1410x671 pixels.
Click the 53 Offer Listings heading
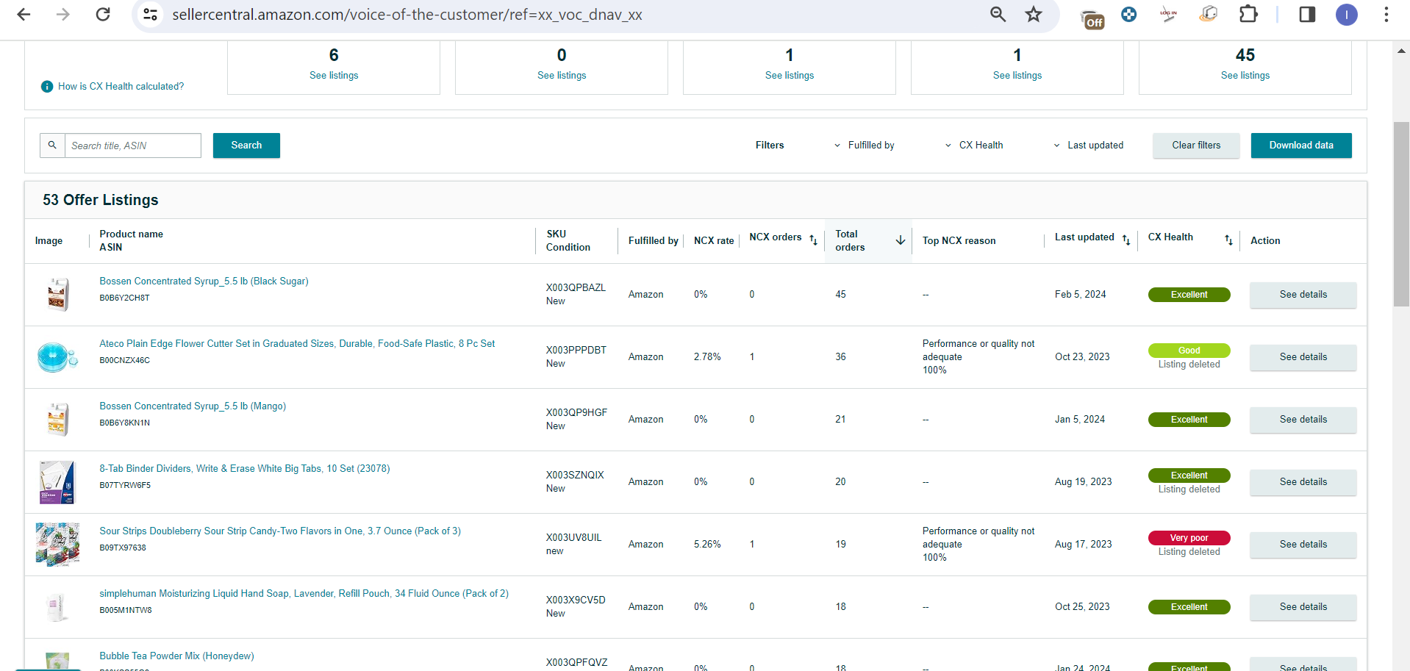(101, 200)
